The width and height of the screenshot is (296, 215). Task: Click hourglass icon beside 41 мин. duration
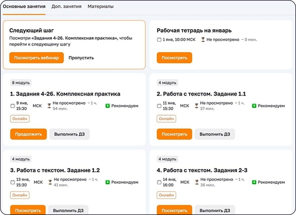click(x=50, y=182)
